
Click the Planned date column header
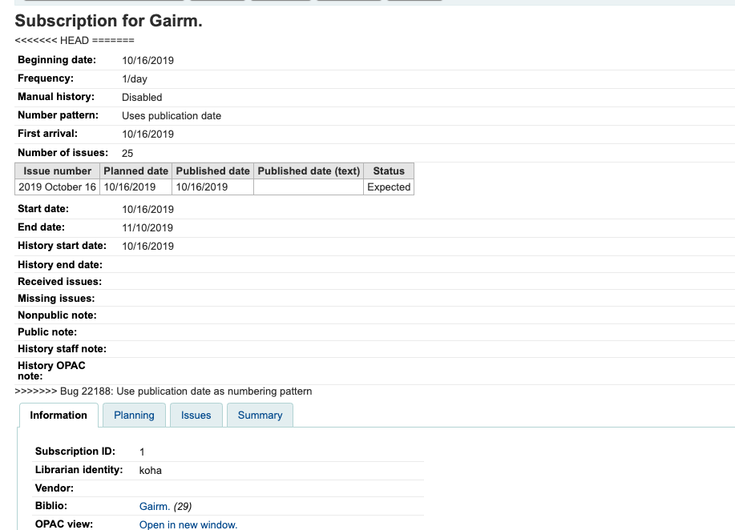pos(135,171)
